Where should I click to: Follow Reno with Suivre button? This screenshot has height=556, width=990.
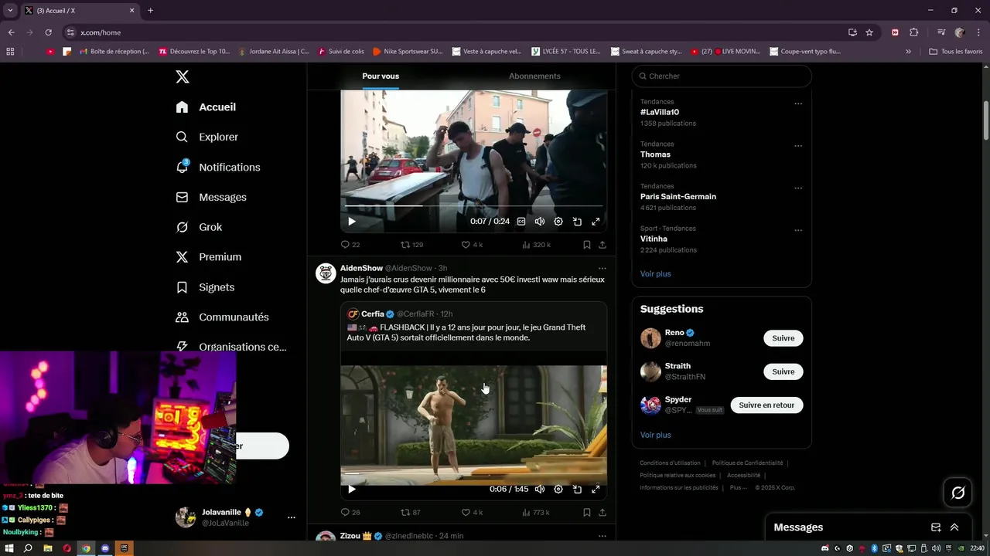pyautogui.click(x=783, y=338)
